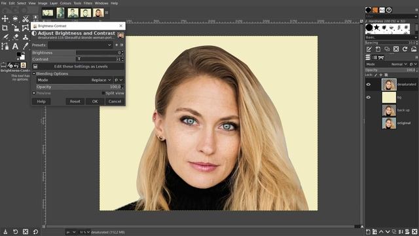The image size is (419, 236).
Task: Enable the Split view checkbox
Action: 103,93
